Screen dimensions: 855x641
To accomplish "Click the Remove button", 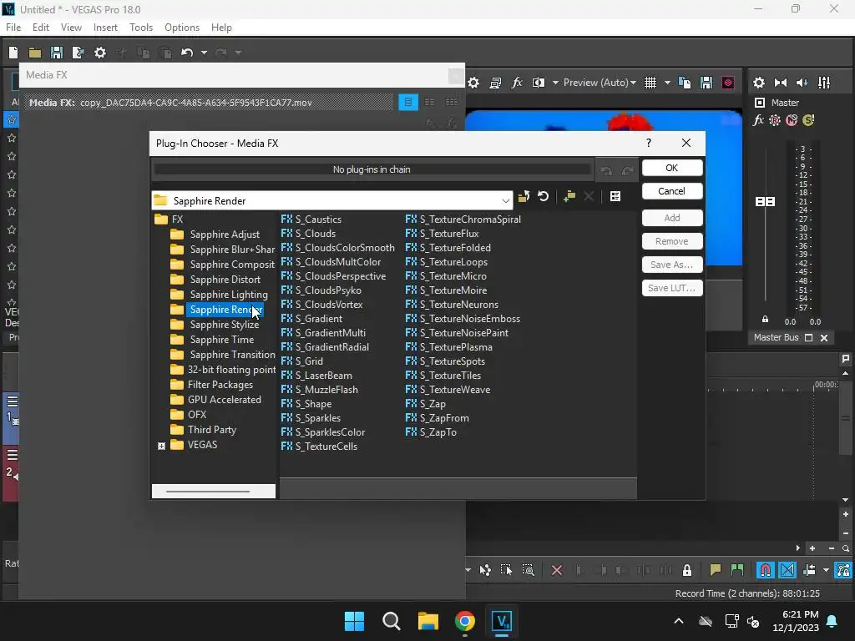I will [x=672, y=241].
